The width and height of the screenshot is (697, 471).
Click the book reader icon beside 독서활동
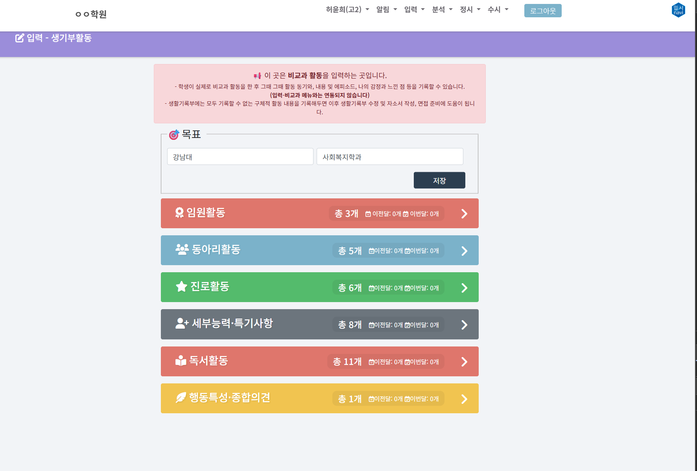tap(181, 361)
